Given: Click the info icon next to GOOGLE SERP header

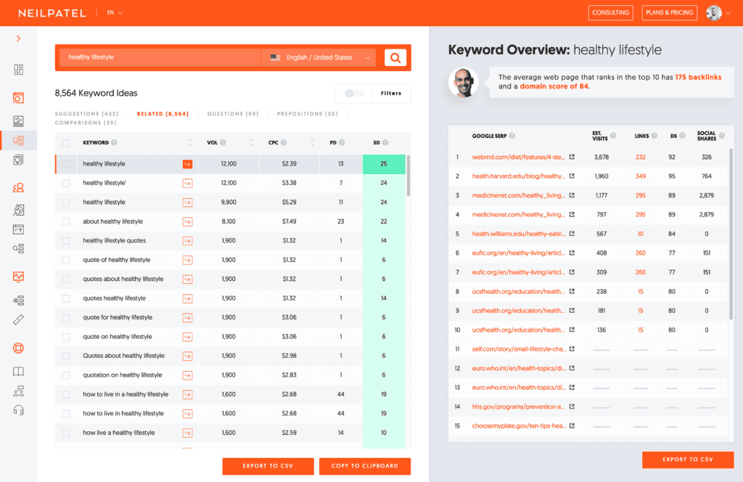Looking at the screenshot, I should [512, 136].
